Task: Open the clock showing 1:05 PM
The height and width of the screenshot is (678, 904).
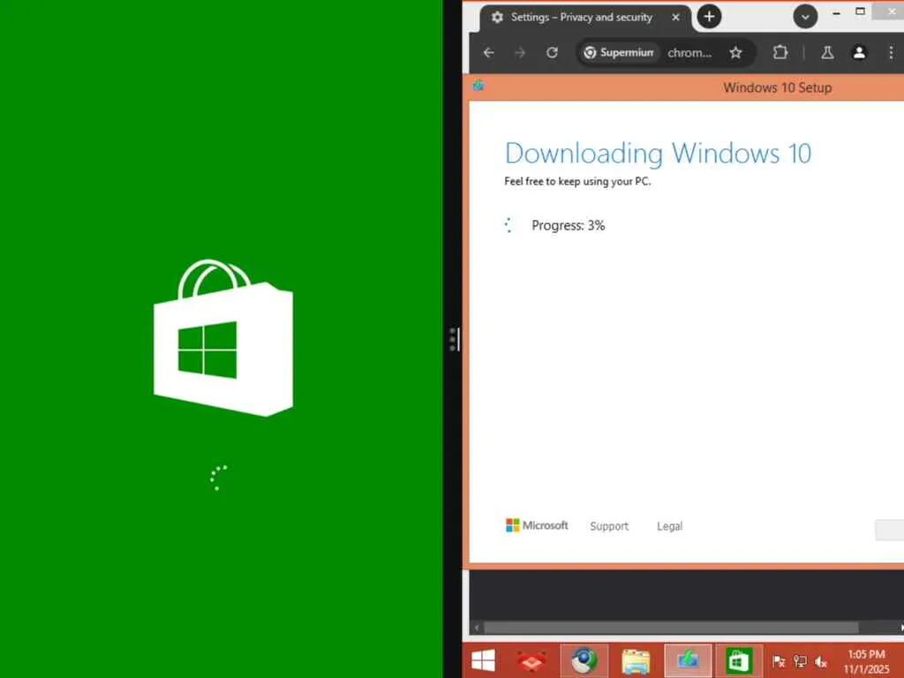Action: coord(866,661)
